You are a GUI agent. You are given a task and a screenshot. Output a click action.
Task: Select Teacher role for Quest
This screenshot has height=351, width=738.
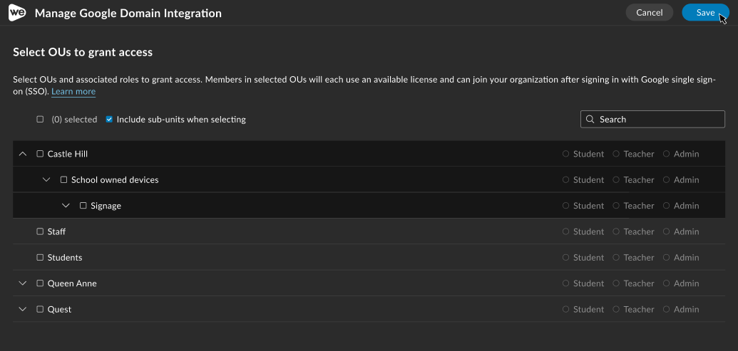pos(616,309)
